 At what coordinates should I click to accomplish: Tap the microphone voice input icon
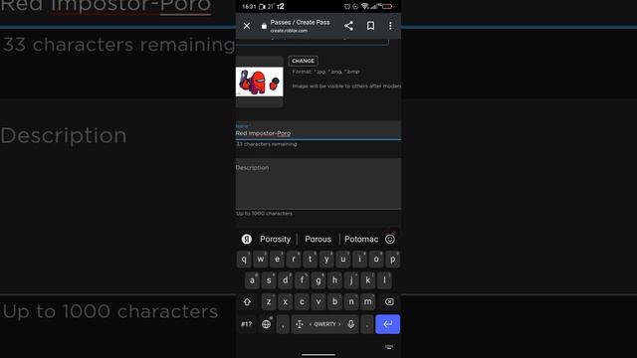tap(351, 324)
